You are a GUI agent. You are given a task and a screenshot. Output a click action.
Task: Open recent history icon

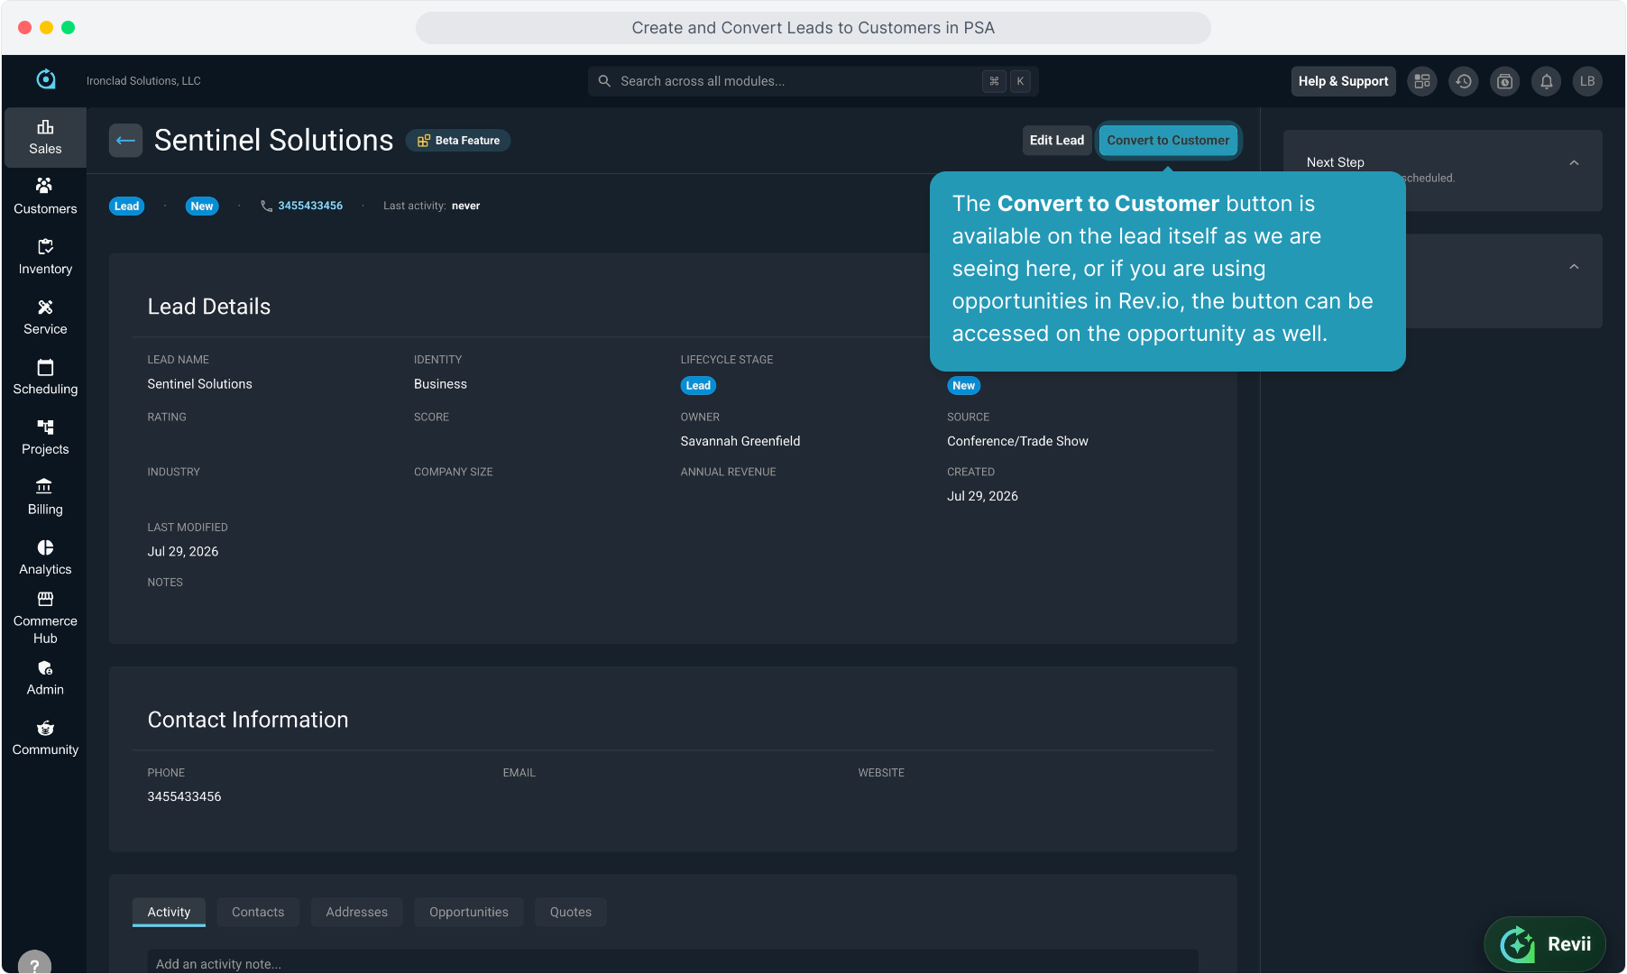tap(1464, 81)
